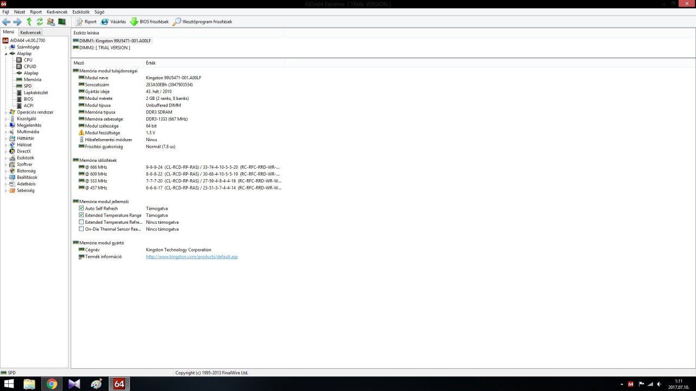The image size is (696, 391).
Task: Collapse the Alaplap tree node
Action: (x=5, y=54)
